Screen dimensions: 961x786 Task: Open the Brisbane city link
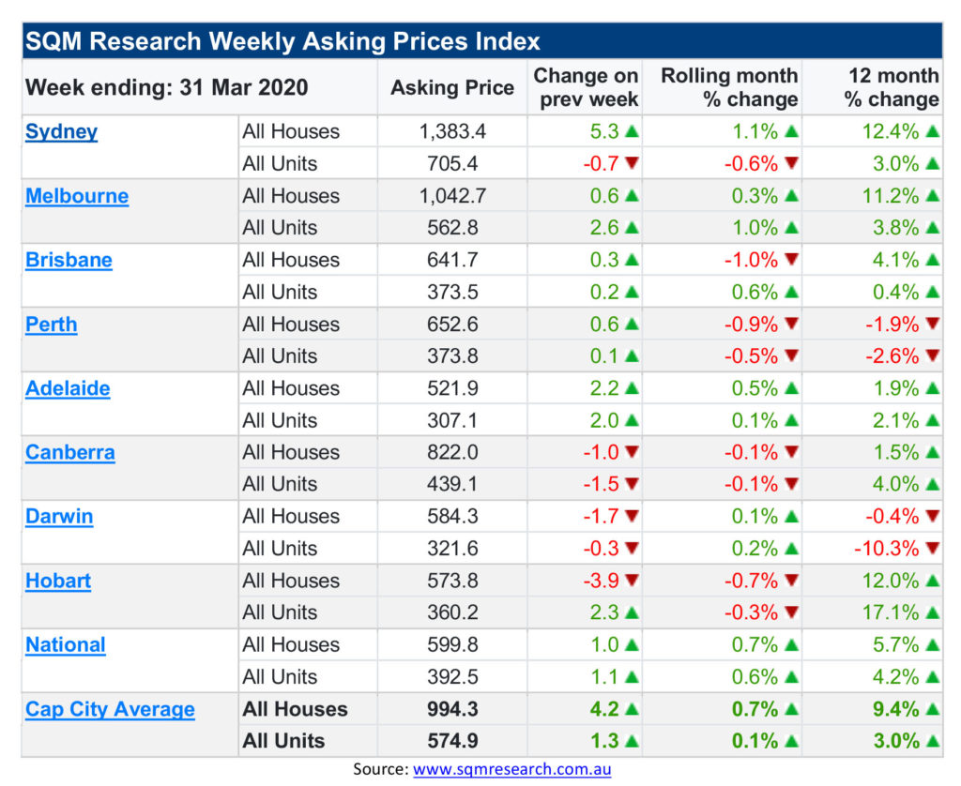tap(69, 261)
